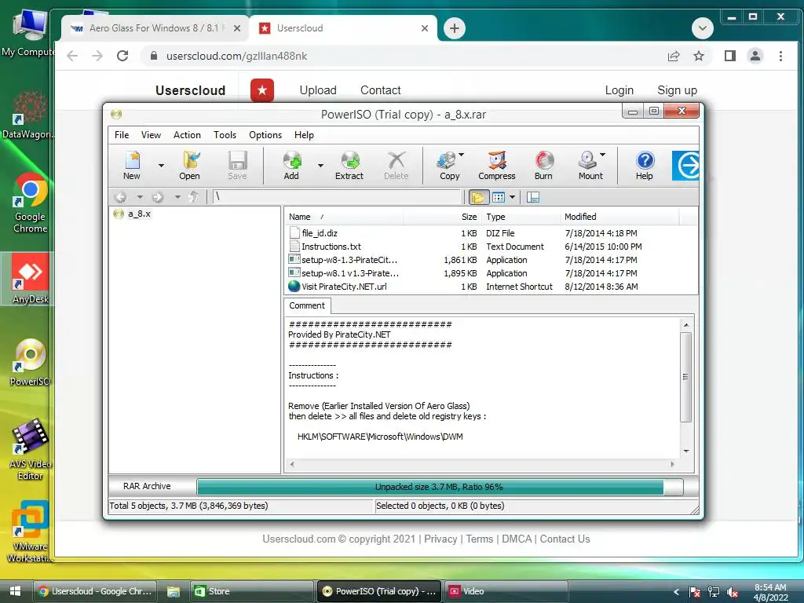Open the back history dropdown arrow

tap(140, 197)
